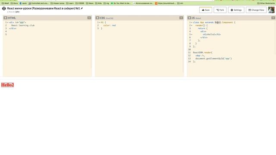Click the CSS panel title
The width and height of the screenshot is (276, 155).
coord(102,18)
